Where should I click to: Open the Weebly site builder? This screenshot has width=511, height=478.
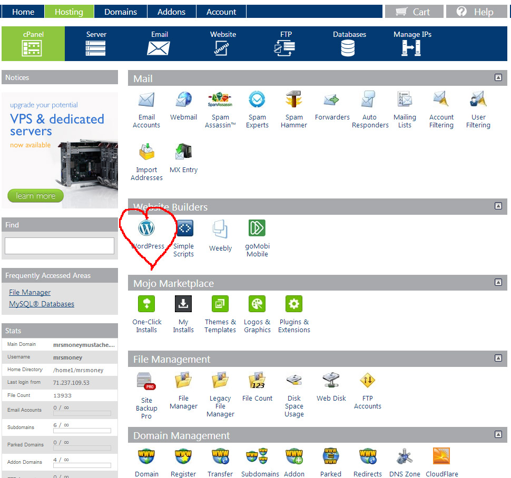pyautogui.click(x=220, y=230)
